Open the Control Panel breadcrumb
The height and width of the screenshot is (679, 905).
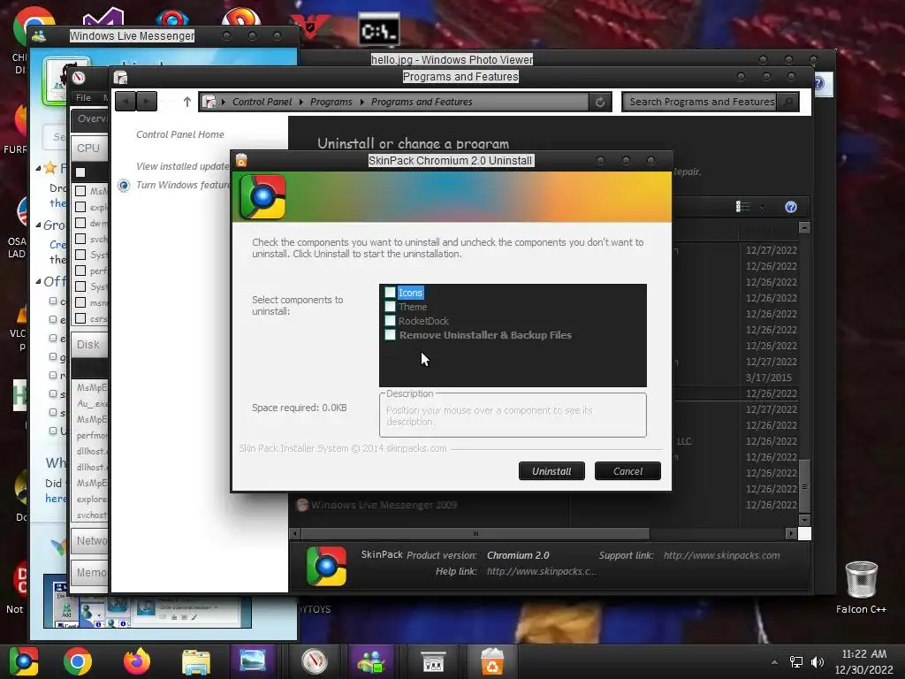262,102
